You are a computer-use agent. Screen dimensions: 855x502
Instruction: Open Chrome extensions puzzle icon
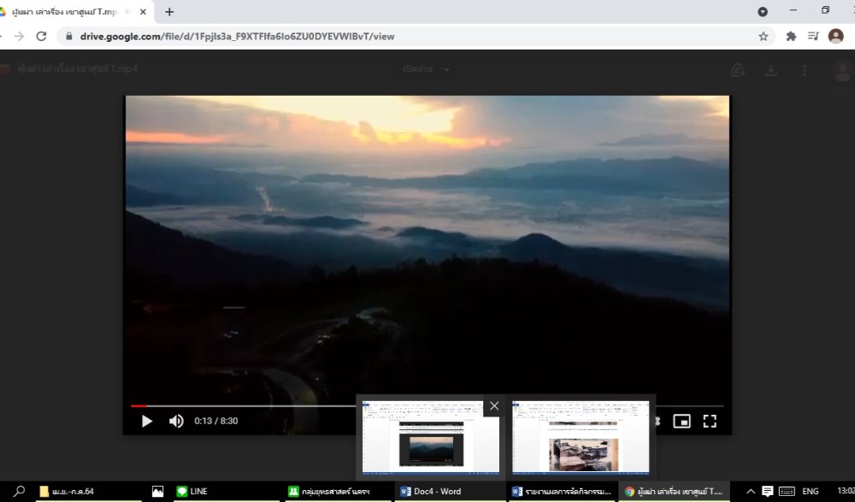[x=791, y=37]
